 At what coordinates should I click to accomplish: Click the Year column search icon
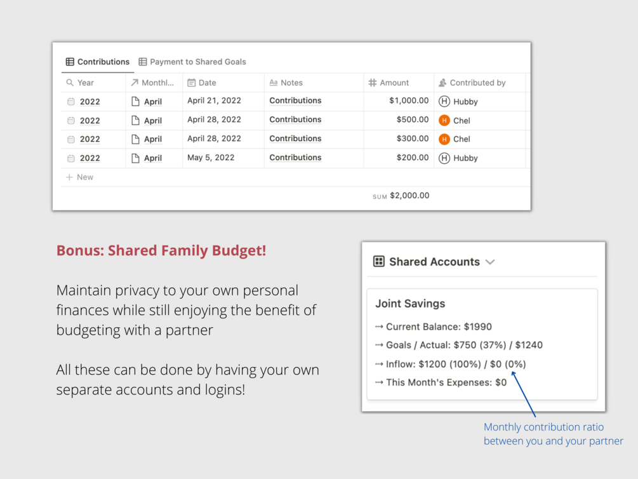pos(70,83)
